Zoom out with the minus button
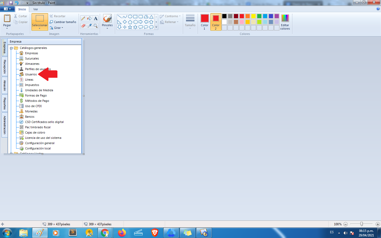Screen dimensions: 381x238 tap(346, 224)
